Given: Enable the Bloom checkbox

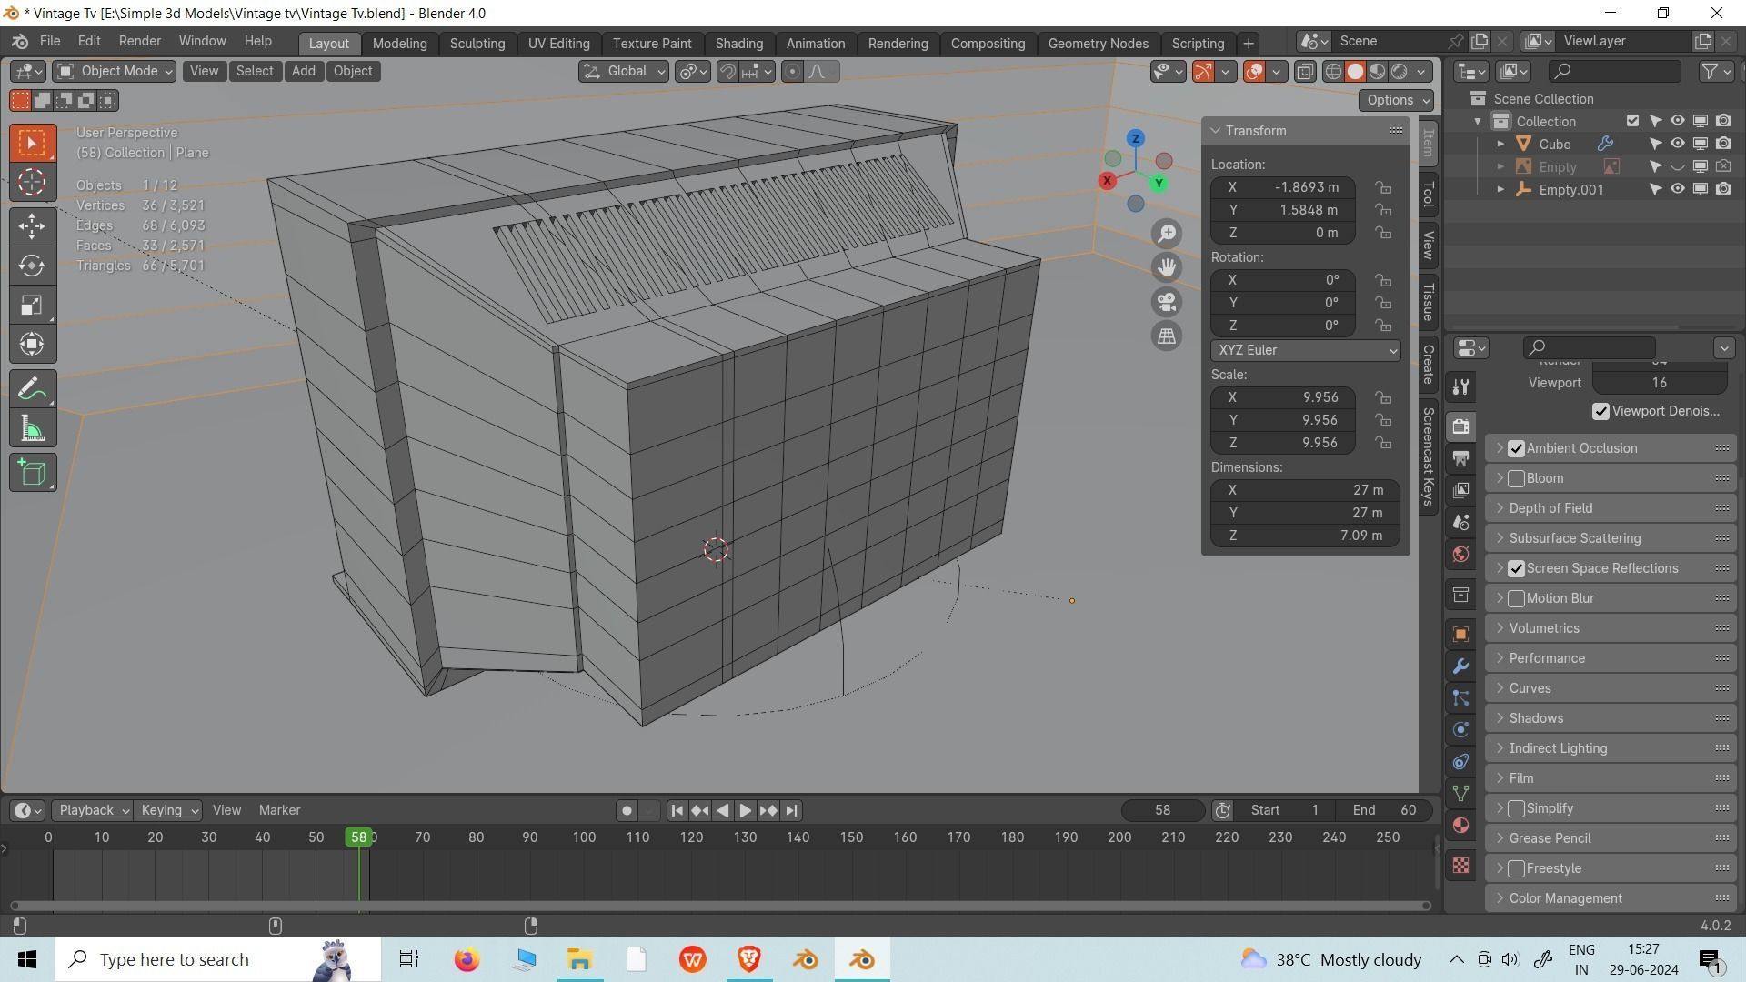Looking at the screenshot, I should (x=1516, y=478).
